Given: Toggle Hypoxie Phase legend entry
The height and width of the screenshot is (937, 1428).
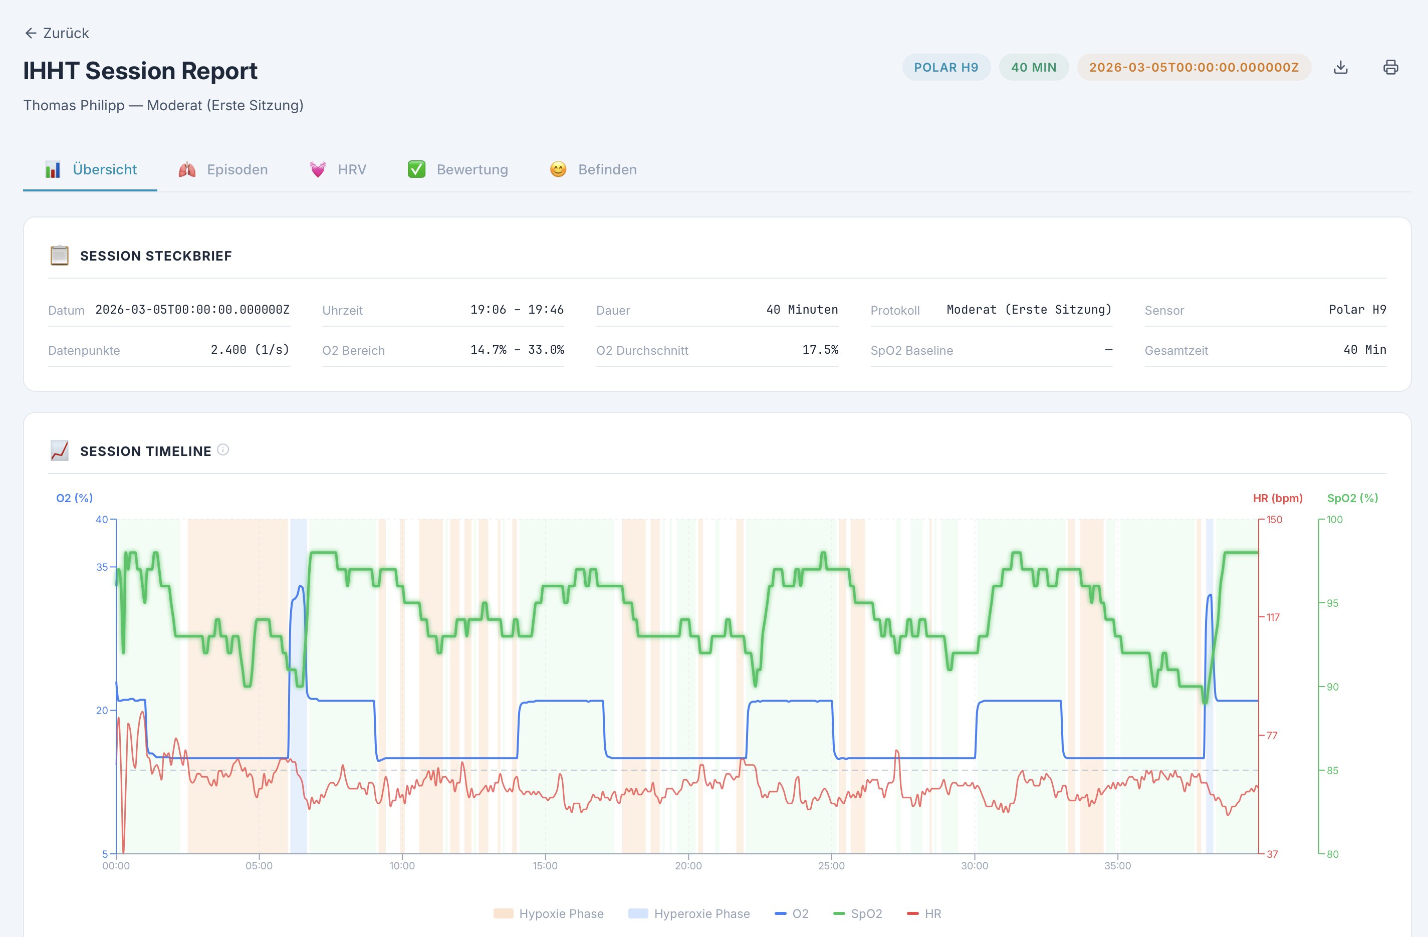Looking at the screenshot, I should [x=548, y=913].
